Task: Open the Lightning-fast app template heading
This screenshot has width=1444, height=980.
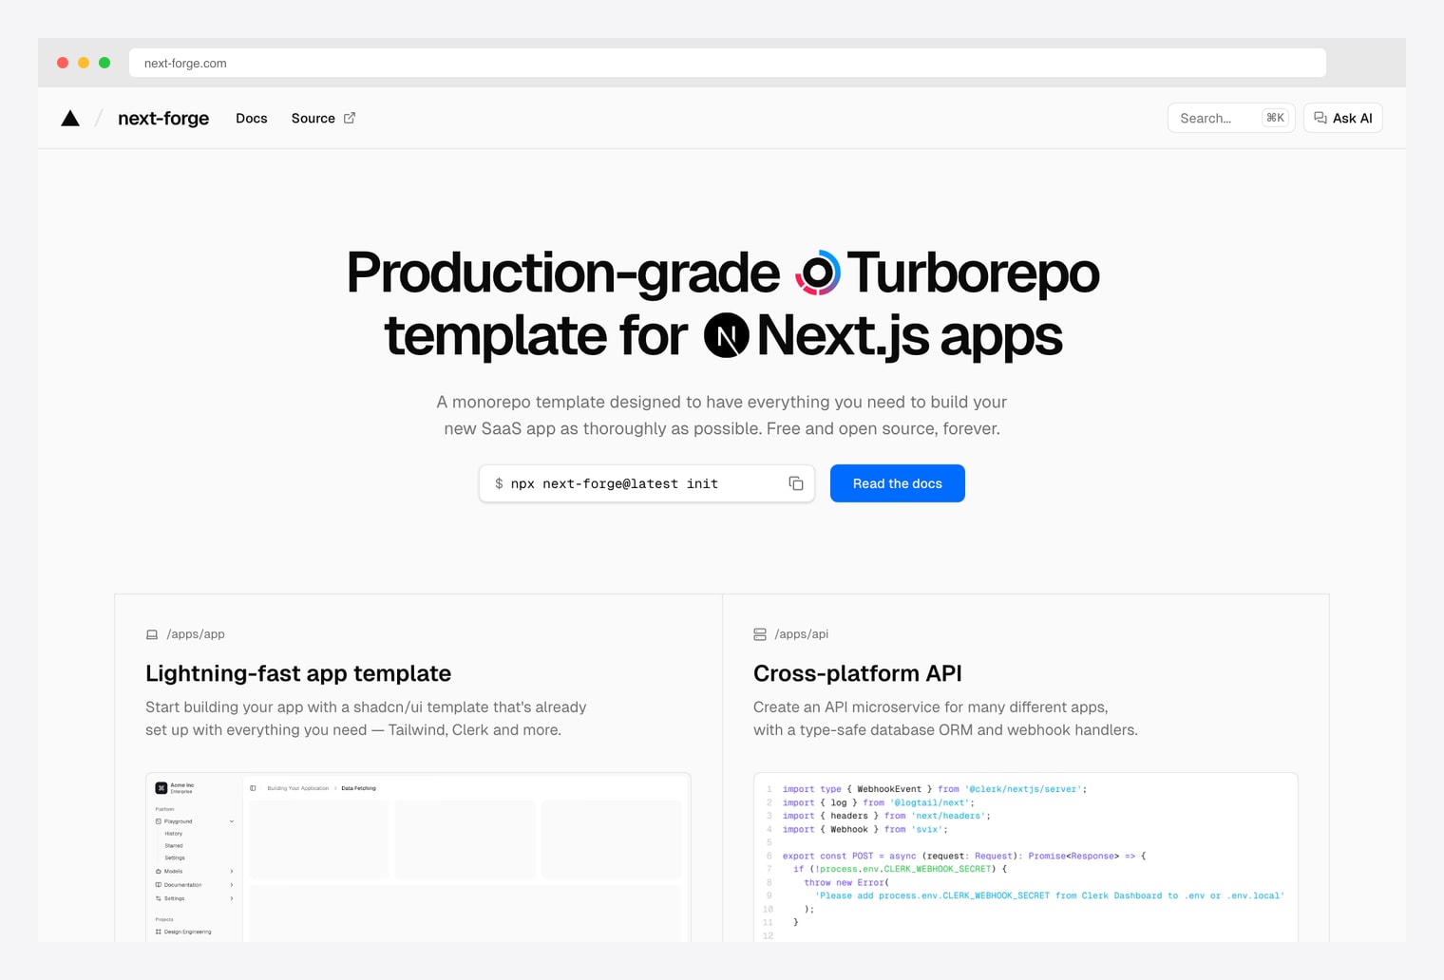Action: click(x=298, y=673)
